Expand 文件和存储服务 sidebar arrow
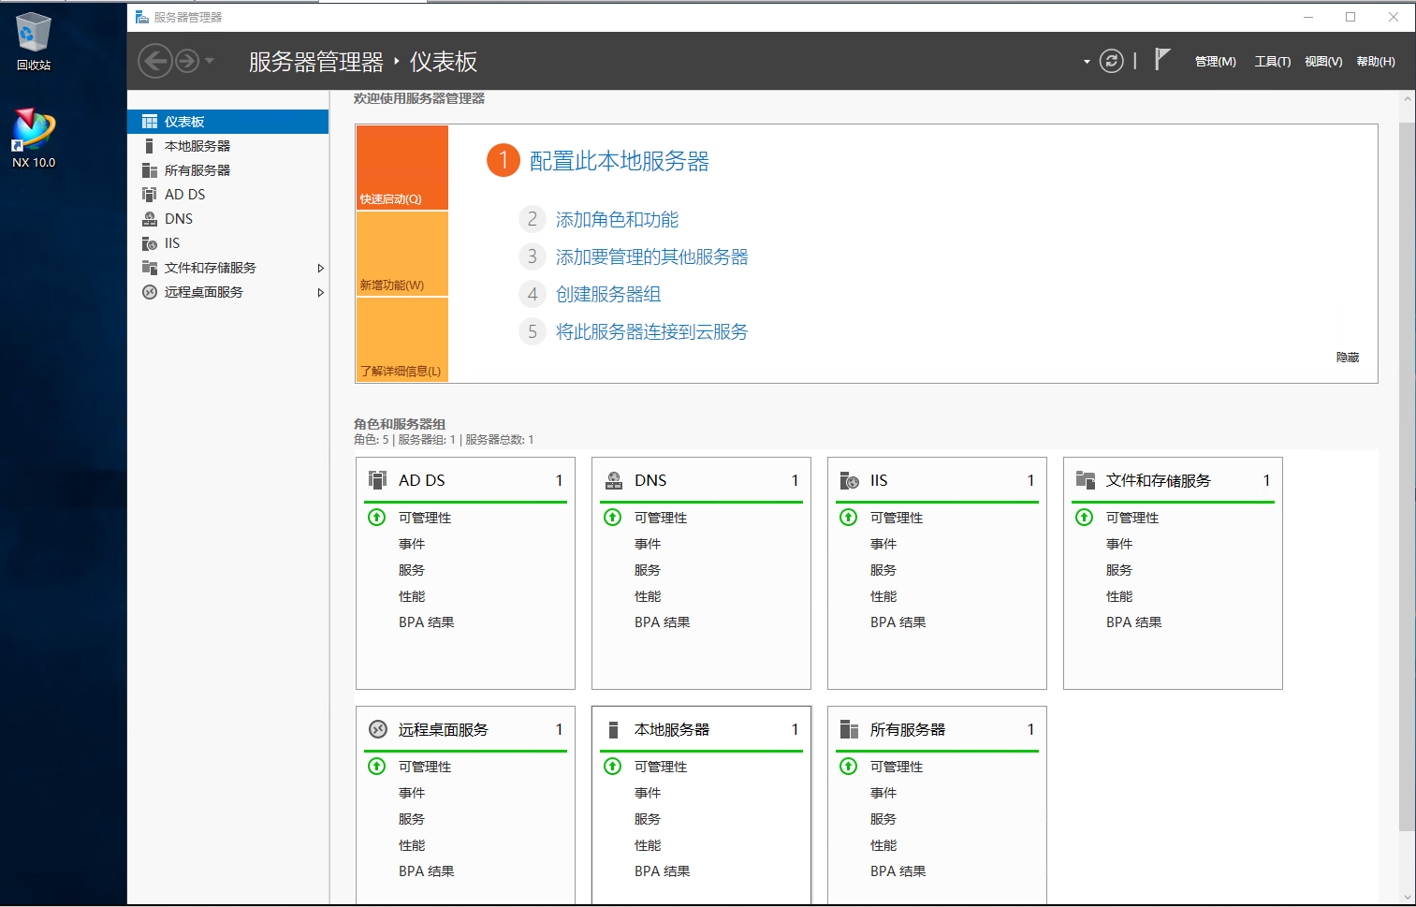Screen dimensions: 1416x907 coord(320,268)
